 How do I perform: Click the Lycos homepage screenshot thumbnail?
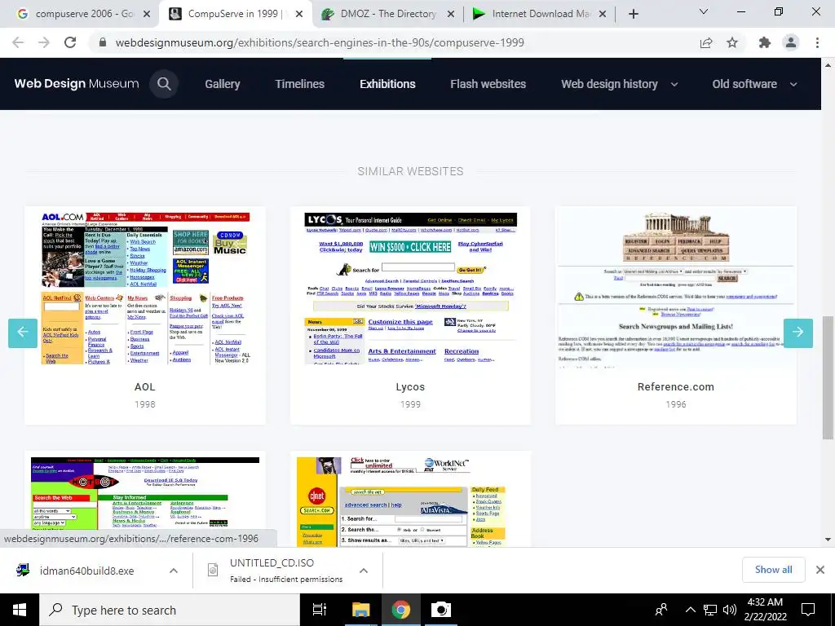tap(411, 289)
